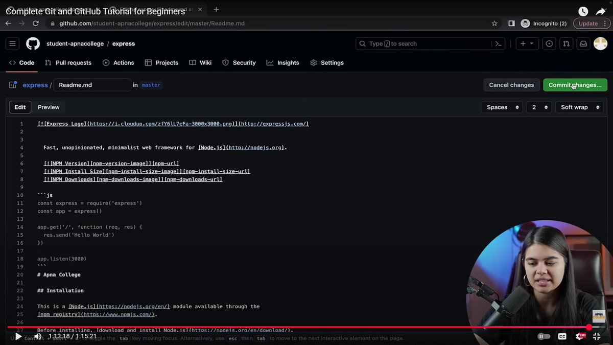Viewport: 613px width, 345px height.
Task: Open the express repository header link
Action: point(124,44)
